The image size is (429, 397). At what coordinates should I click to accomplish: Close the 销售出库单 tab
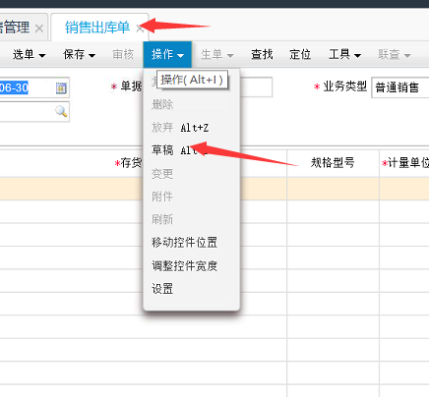pyautogui.click(x=140, y=28)
